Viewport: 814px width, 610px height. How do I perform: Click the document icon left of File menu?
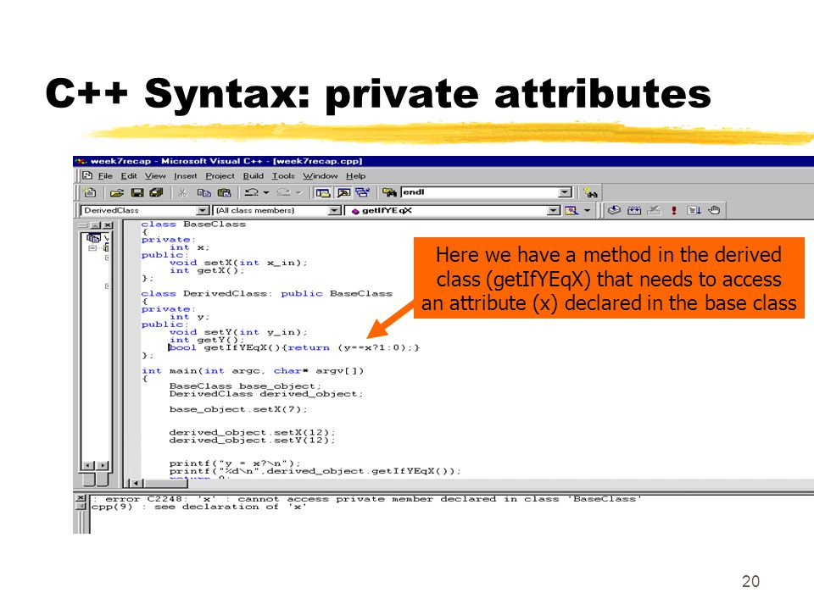click(87, 175)
